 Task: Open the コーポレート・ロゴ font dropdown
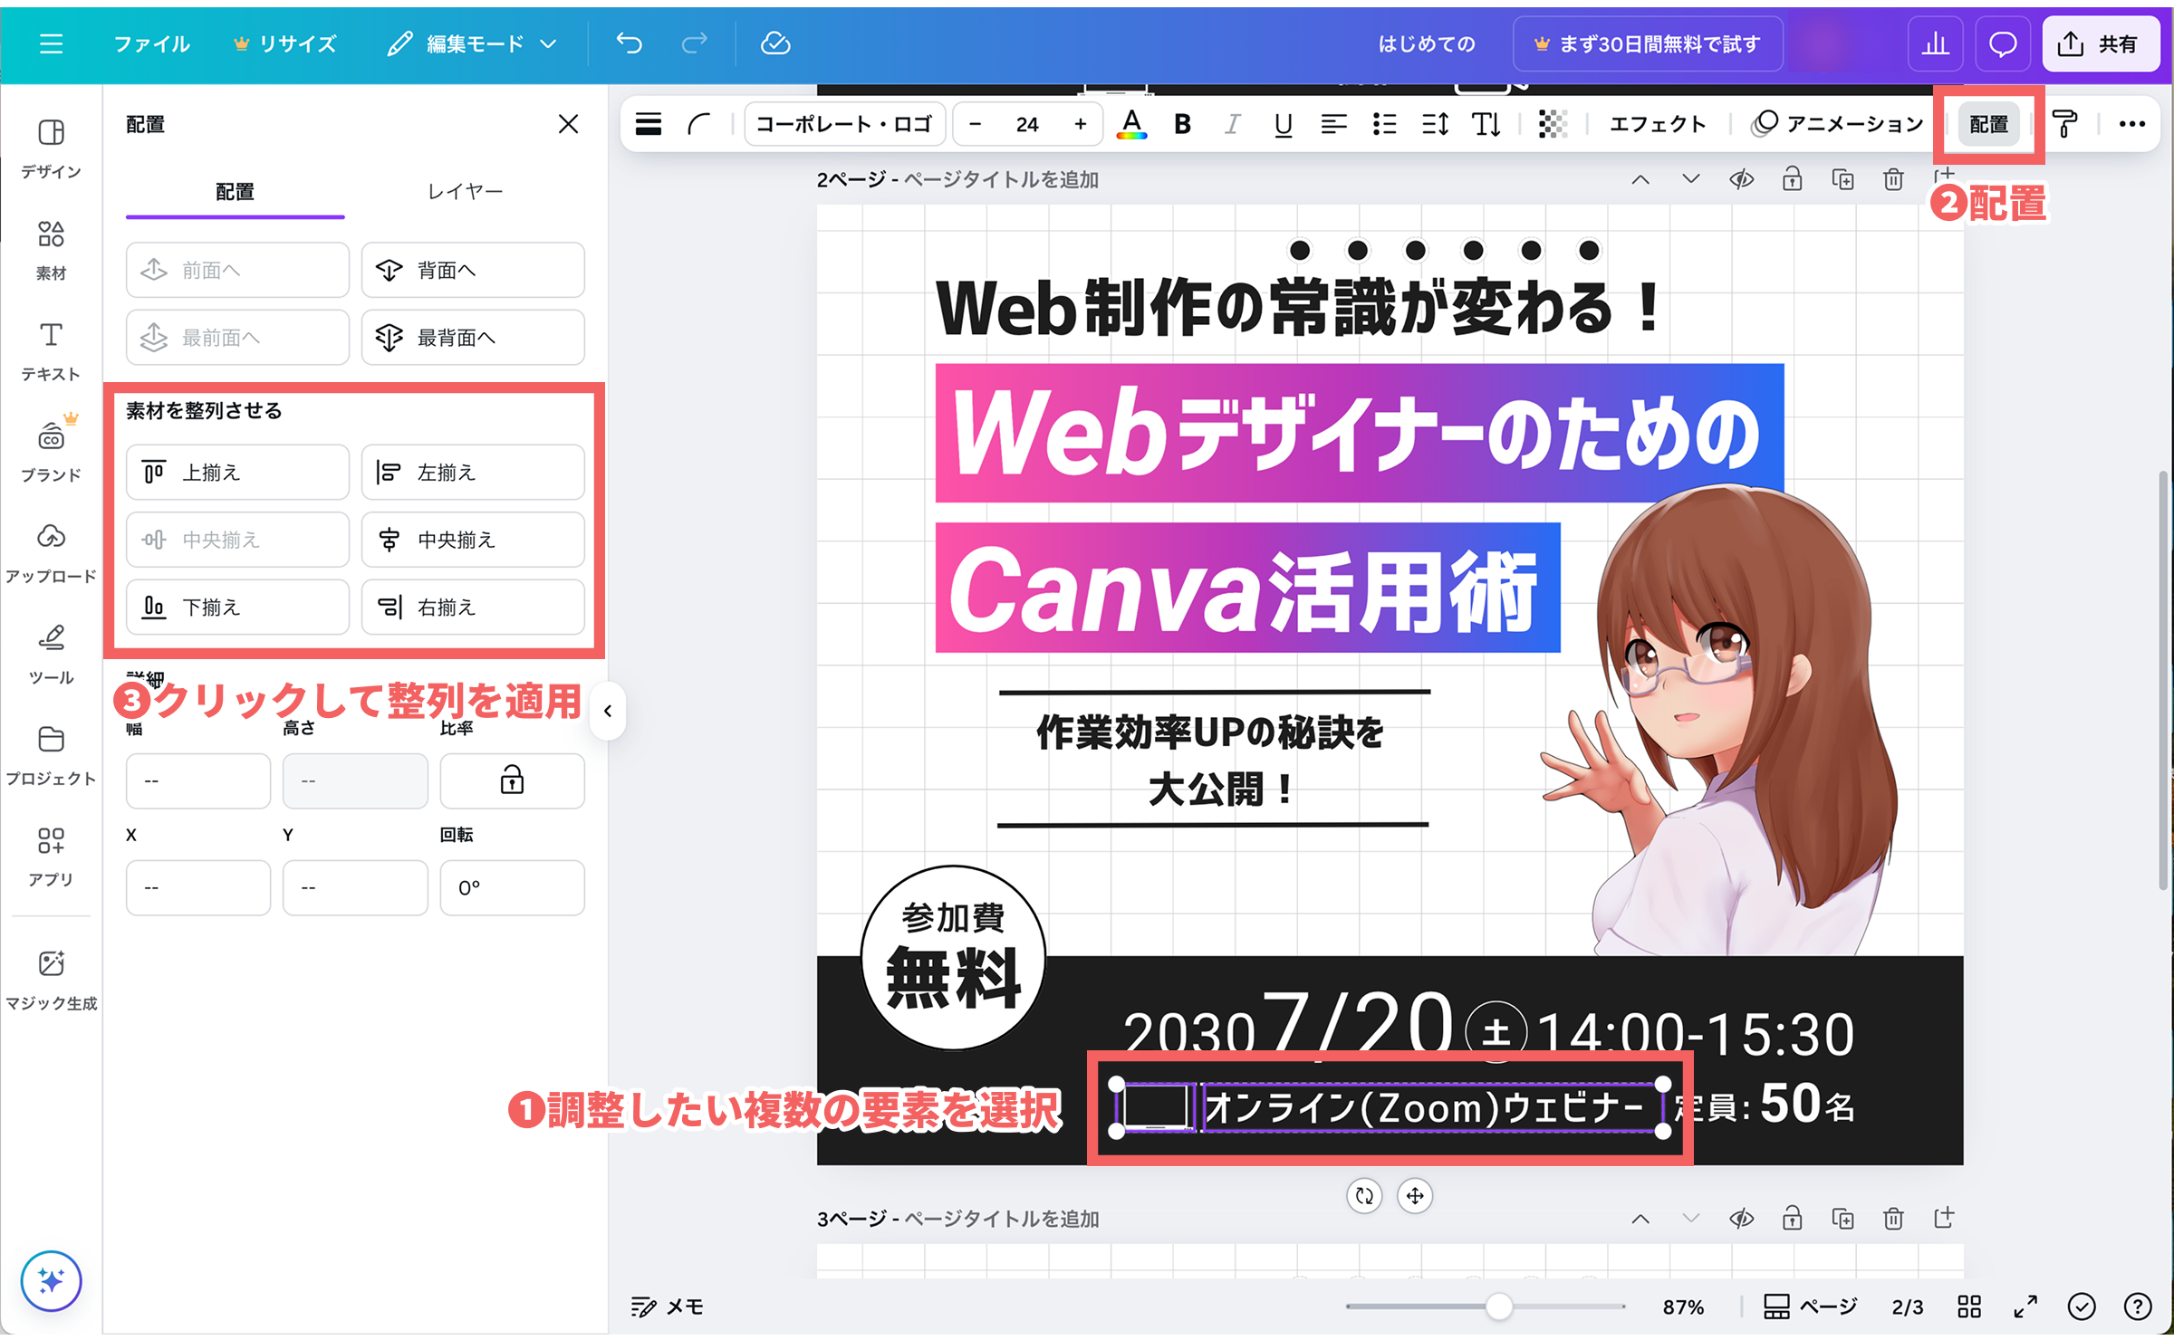pyautogui.click(x=843, y=124)
